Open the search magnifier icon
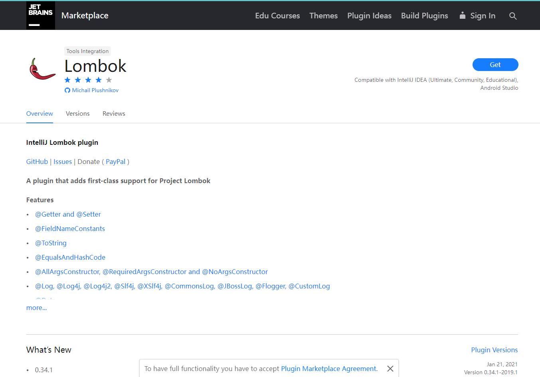The image size is (540, 377). click(x=513, y=16)
